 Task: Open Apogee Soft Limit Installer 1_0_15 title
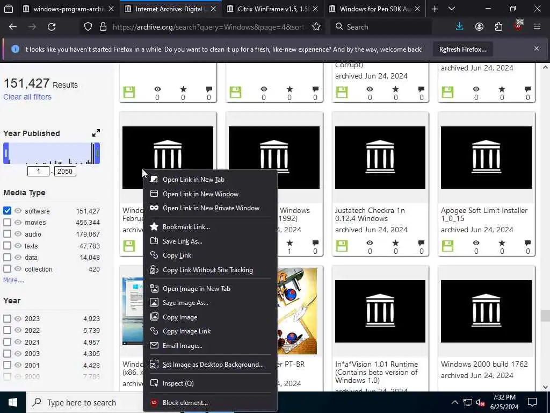[x=484, y=214]
